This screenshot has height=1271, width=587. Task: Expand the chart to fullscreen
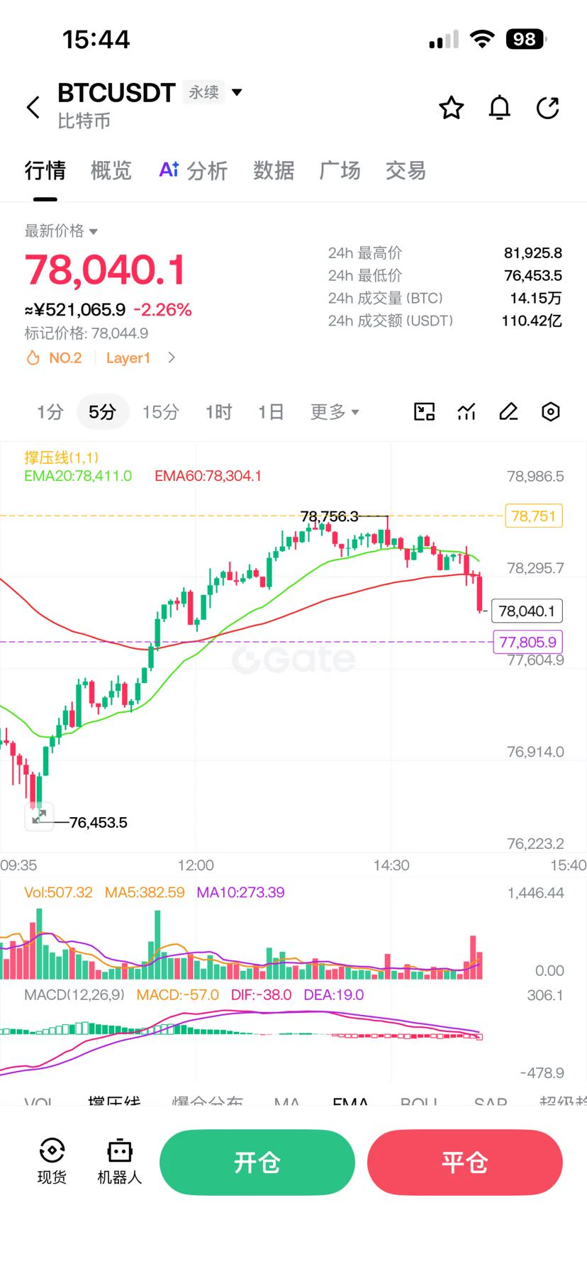pyautogui.click(x=39, y=816)
